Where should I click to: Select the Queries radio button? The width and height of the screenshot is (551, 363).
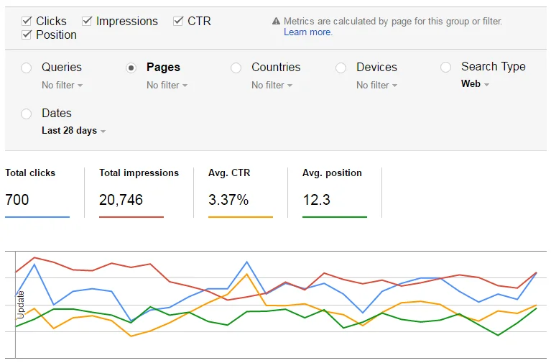coord(27,68)
